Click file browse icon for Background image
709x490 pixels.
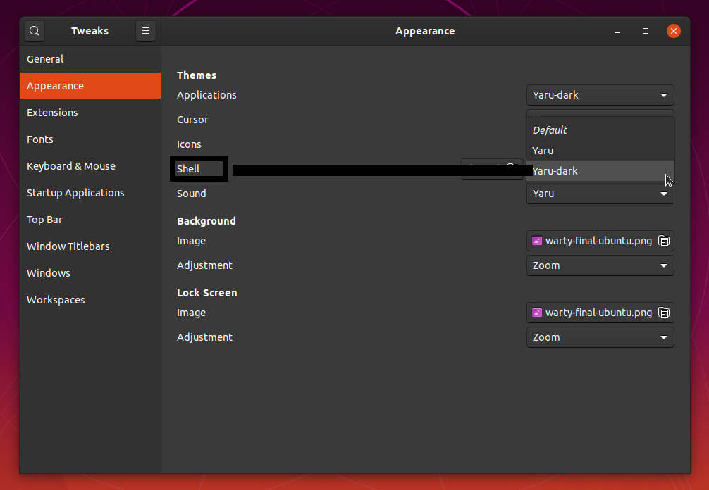pyautogui.click(x=664, y=241)
